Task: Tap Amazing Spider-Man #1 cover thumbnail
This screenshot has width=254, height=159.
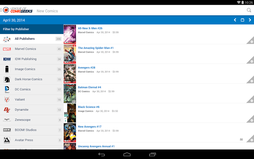Action: tap(70, 54)
